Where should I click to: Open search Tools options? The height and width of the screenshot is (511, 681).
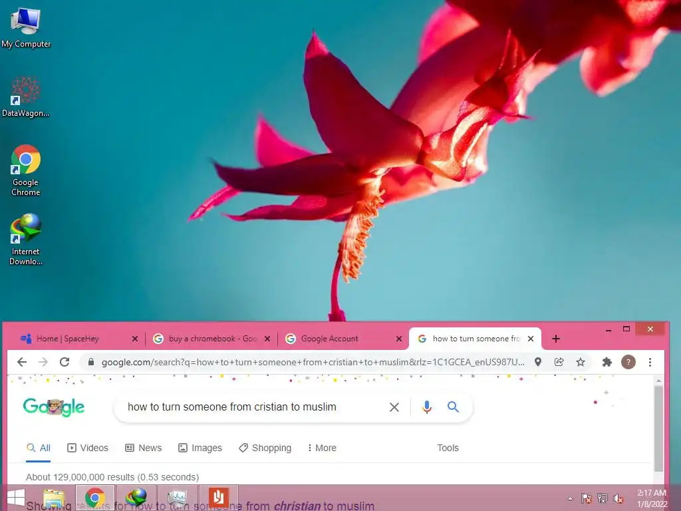click(448, 448)
